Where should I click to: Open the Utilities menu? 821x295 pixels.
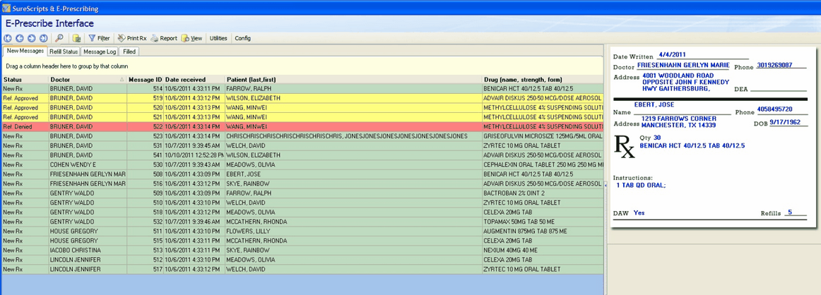[218, 38]
